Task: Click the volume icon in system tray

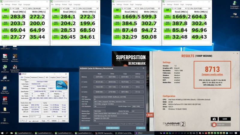Action: [194, 133]
